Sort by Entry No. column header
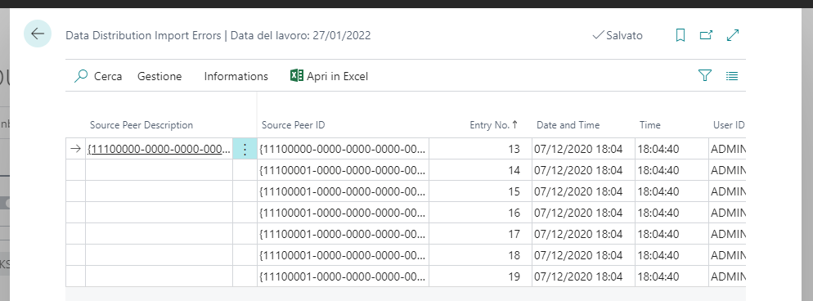 click(494, 125)
